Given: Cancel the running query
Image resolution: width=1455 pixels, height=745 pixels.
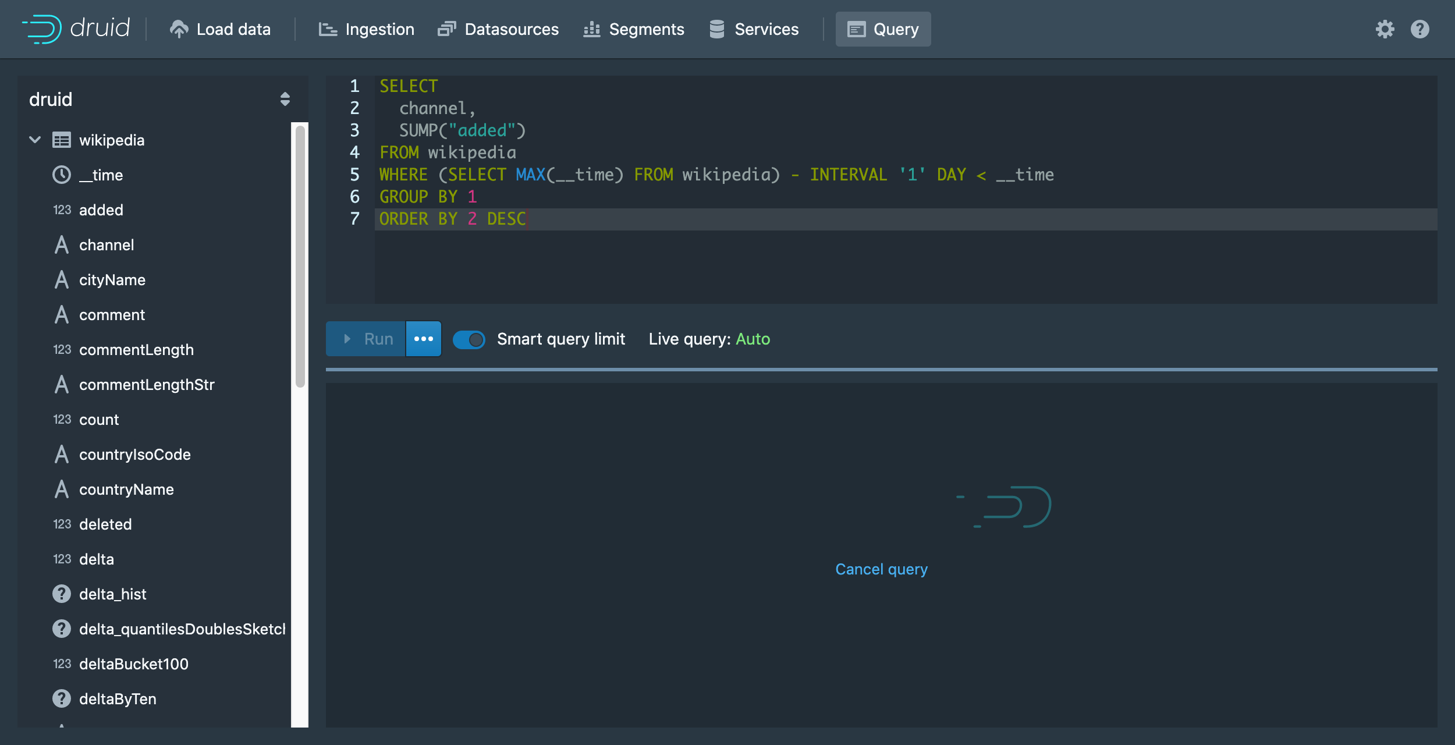Looking at the screenshot, I should 881,569.
